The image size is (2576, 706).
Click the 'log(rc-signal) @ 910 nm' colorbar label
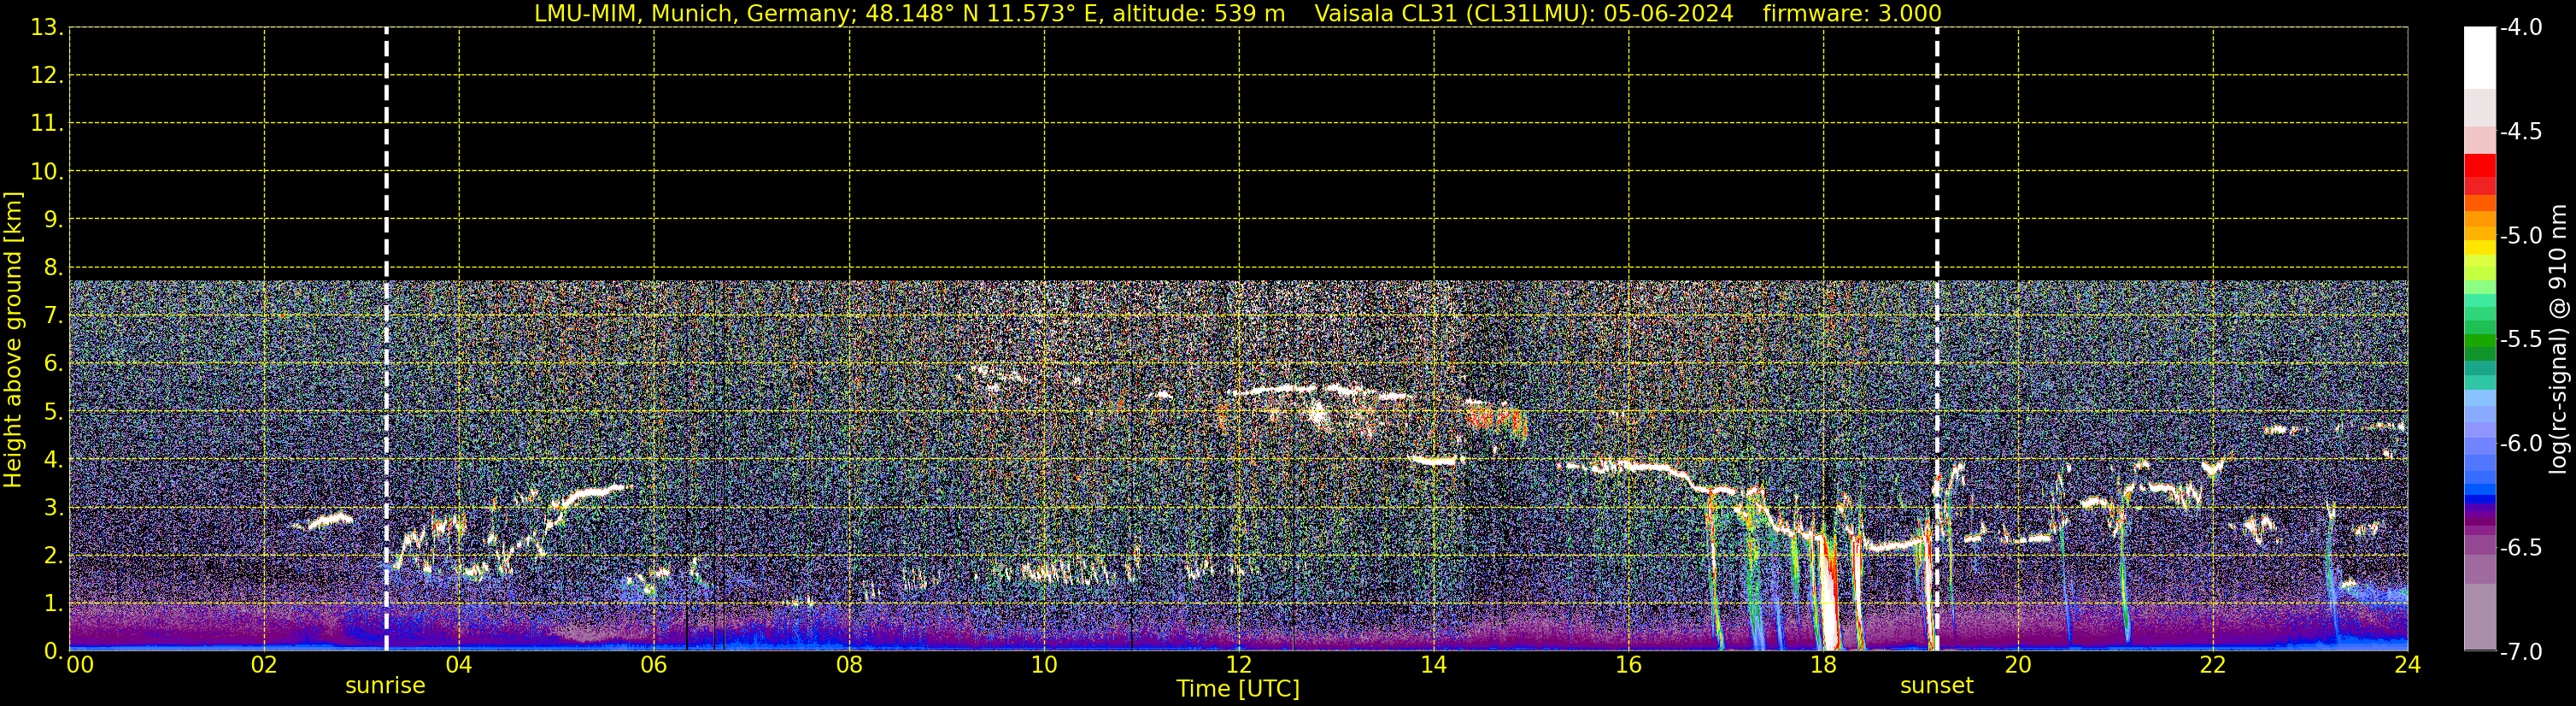2558,339
